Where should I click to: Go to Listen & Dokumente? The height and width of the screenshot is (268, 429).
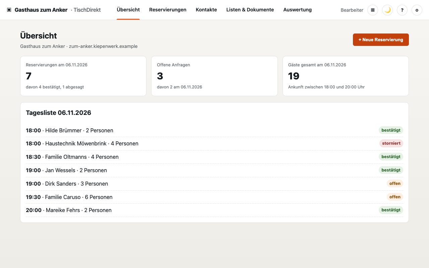[x=250, y=10]
